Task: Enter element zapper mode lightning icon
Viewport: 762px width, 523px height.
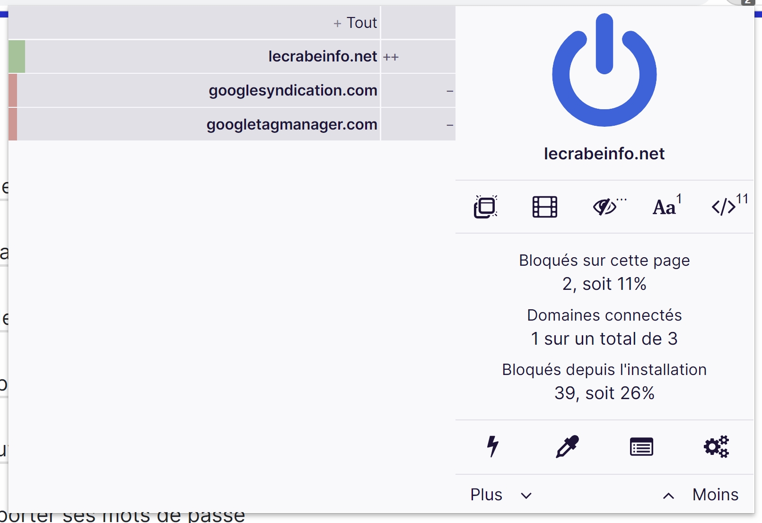Action: coord(493,446)
